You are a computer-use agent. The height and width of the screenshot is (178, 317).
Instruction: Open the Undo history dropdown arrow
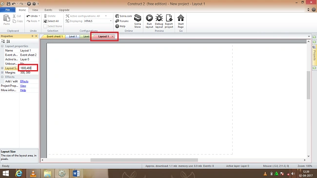39,16
